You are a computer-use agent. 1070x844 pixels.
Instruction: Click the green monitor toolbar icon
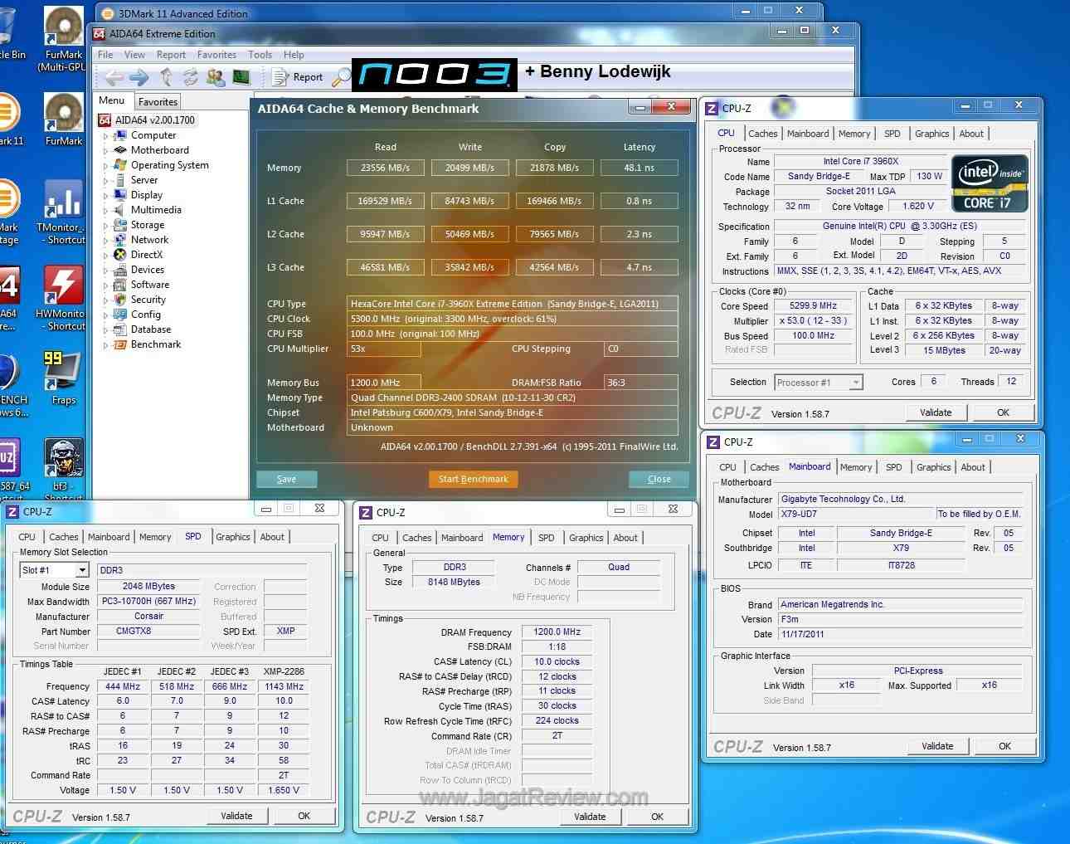click(241, 77)
